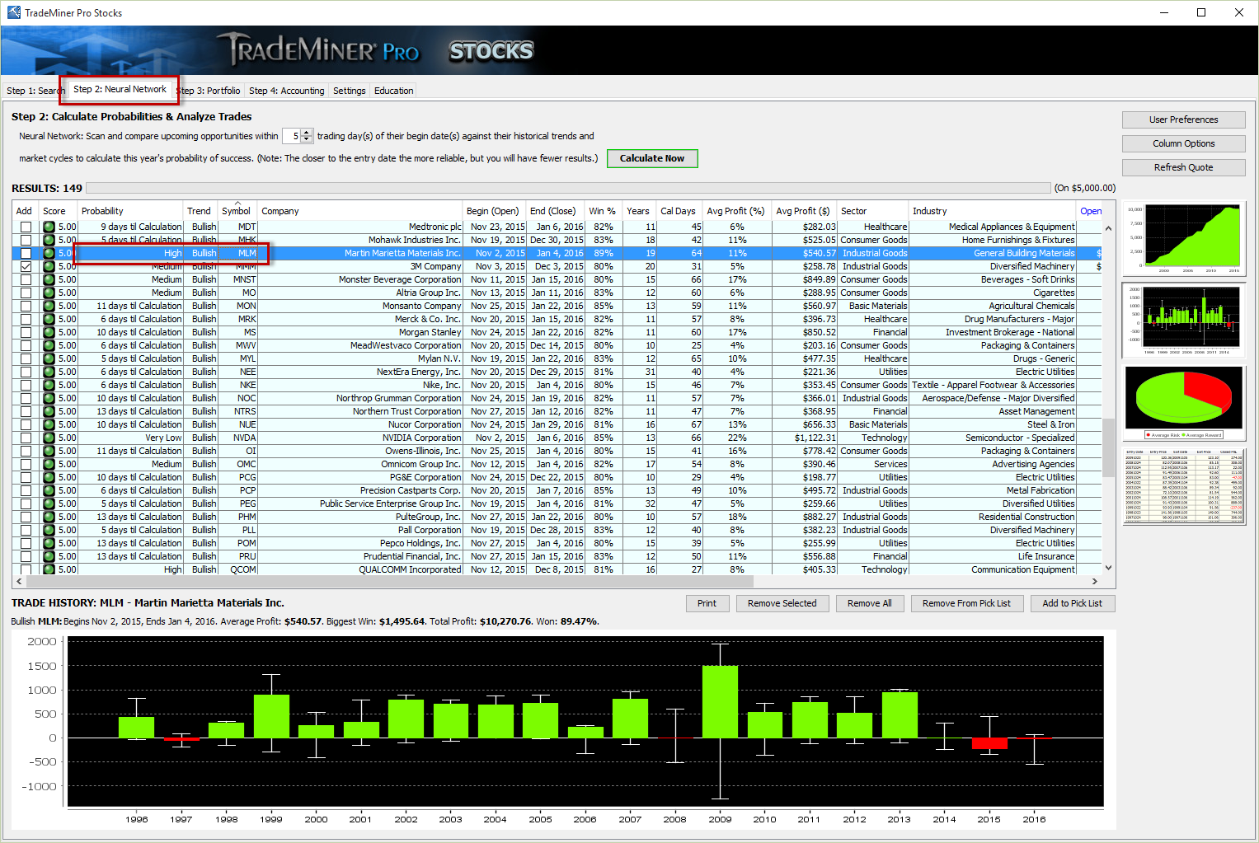Check the Add box for NVIDIA Corporation
The height and width of the screenshot is (843, 1259).
click(x=26, y=438)
